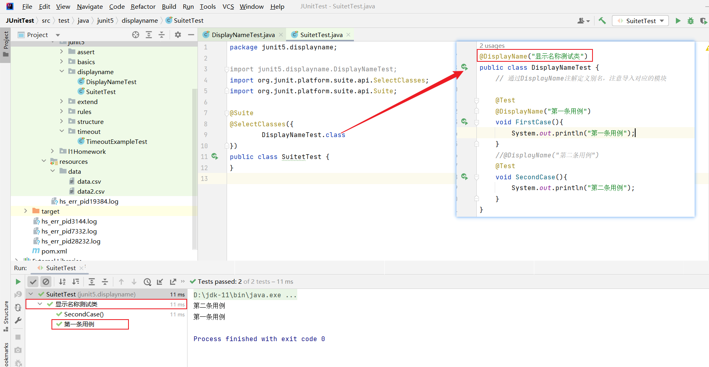Open test history clock icon
The height and width of the screenshot is (367, 709).
pyautogui.click(x=147, y=282)
